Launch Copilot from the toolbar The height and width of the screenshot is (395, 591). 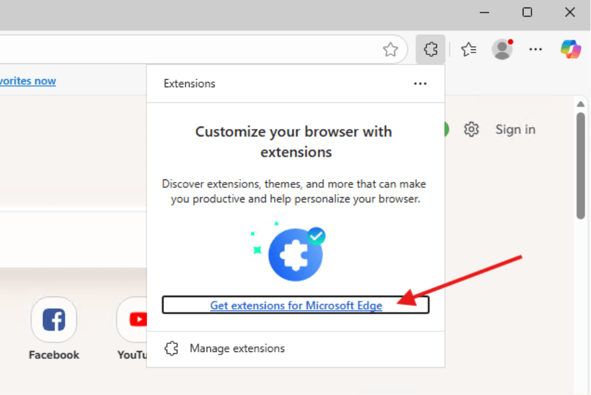pyautogui.click(x=571, y=49)
